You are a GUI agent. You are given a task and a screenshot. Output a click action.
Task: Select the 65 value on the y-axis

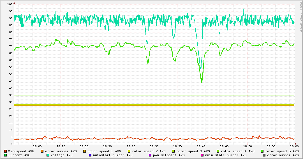11,53
